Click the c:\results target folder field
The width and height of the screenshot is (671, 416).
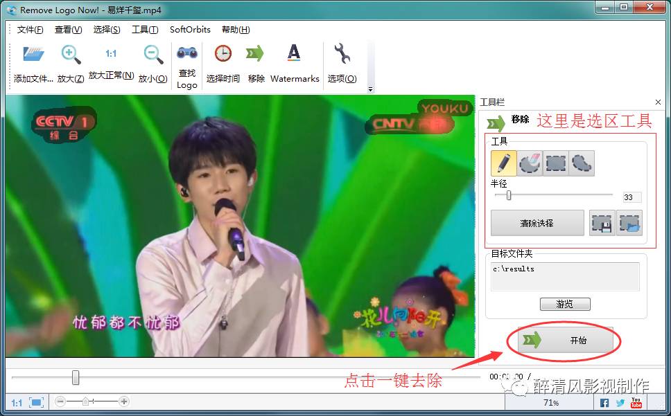565,276
